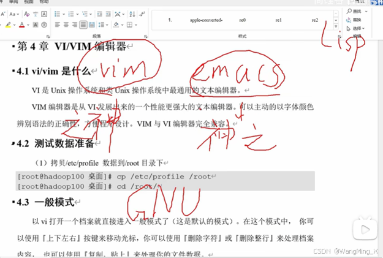This screenshot has height=258, width=383.
Task: Click heading '4.2 测试数据准备'
Action: click(x=55, y=143)
